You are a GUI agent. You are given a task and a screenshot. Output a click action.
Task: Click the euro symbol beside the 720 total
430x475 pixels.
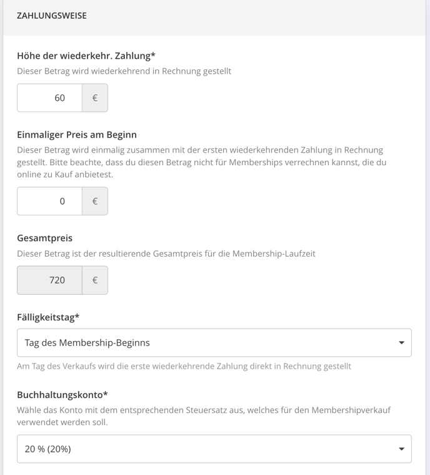pyautogui.click(x=95, y=280)
